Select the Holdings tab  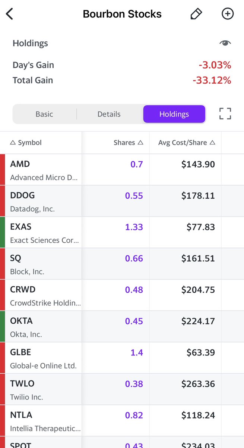coord(174,114)
